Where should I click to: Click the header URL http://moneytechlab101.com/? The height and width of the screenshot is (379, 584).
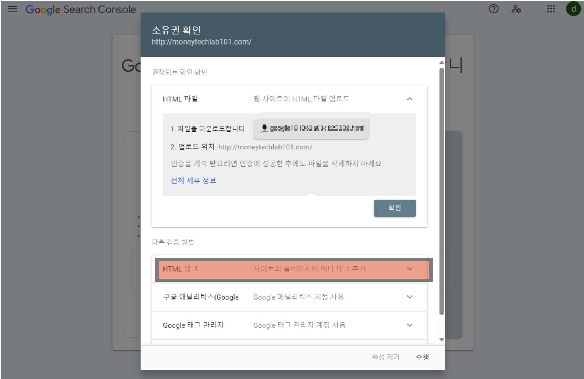point(201,42)
